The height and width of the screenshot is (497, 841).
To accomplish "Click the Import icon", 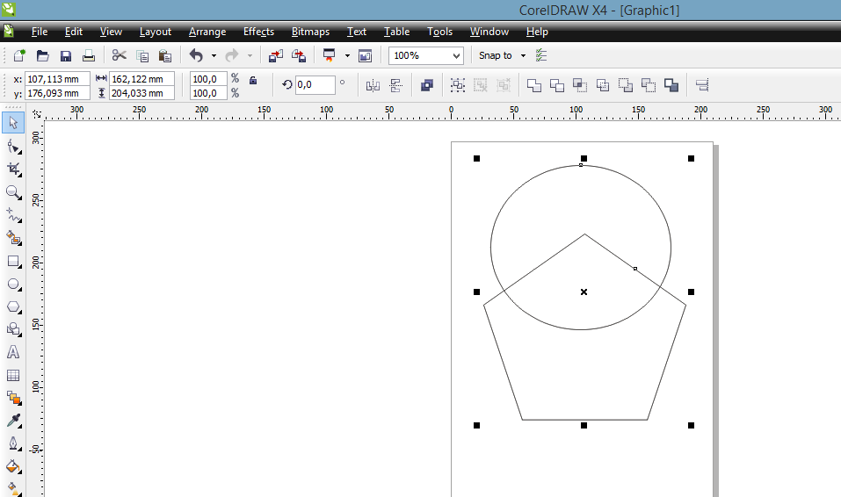I will pyautogui.click(x=276, y=55).
